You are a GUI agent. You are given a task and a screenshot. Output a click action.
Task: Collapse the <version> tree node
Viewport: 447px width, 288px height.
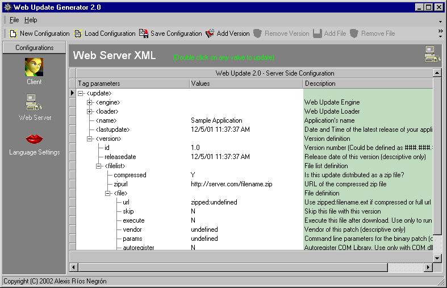click(x=90, y=139)
